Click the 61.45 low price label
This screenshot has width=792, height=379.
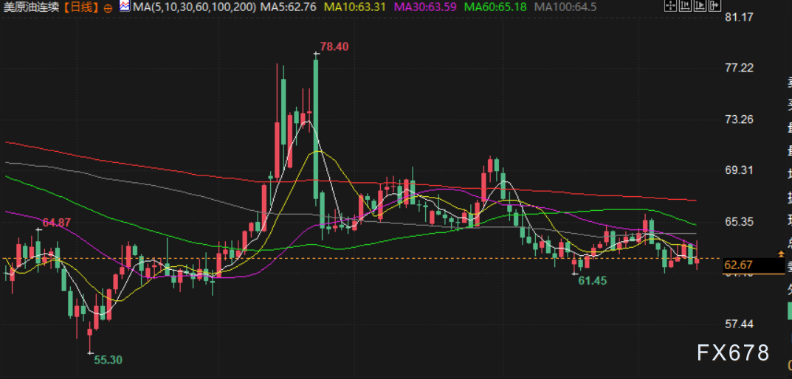(x=592, y=281)
